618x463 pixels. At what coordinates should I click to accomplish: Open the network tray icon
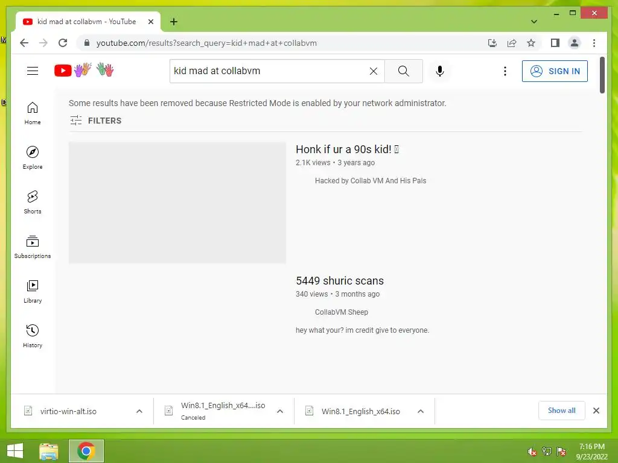pos(547,452)
